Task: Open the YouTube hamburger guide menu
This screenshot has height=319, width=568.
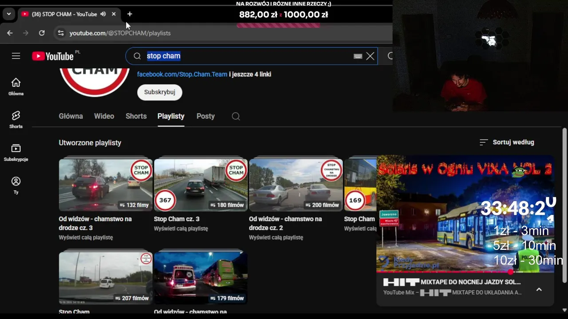Action: [16, 56]
